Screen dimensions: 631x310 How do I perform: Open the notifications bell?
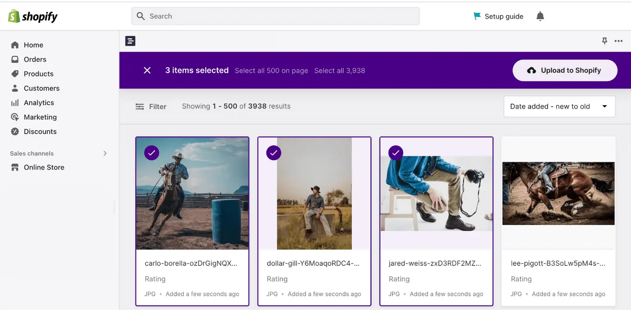[540, 16]
